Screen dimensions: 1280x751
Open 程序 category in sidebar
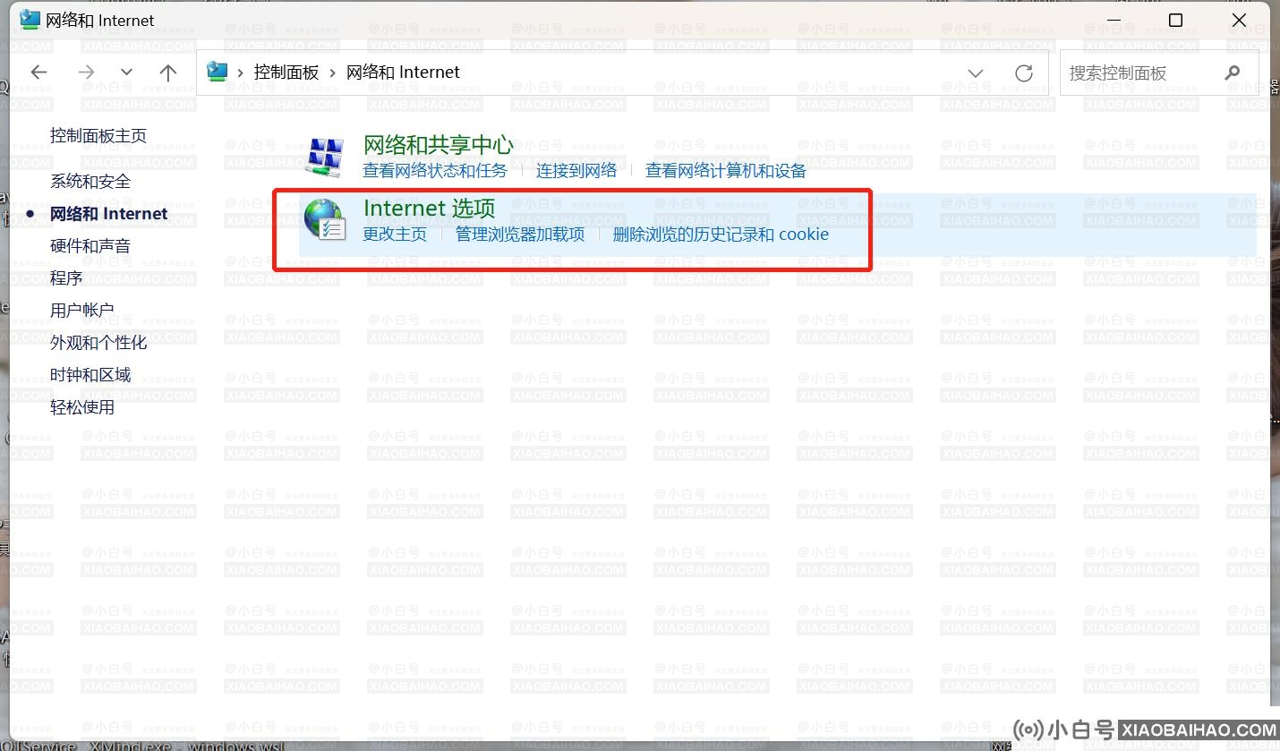point(66,277)
